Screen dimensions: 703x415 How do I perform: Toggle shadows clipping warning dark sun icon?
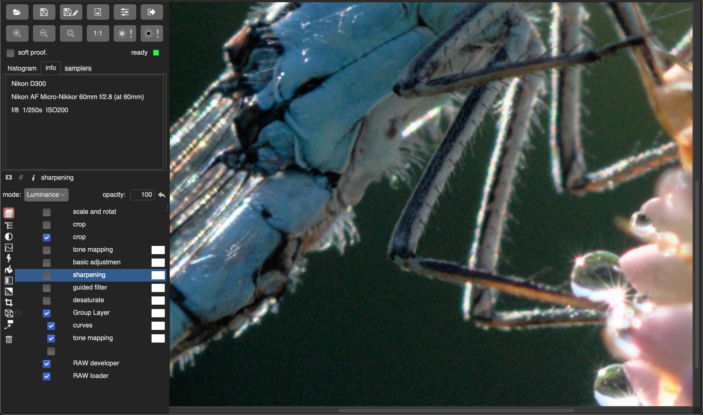[151, 33]
